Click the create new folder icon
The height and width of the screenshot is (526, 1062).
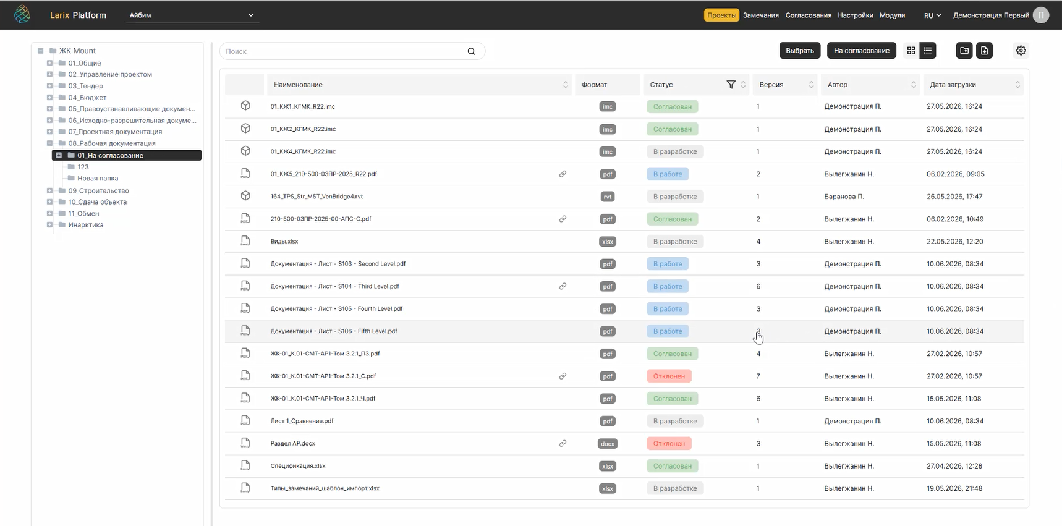pos(964,51)
